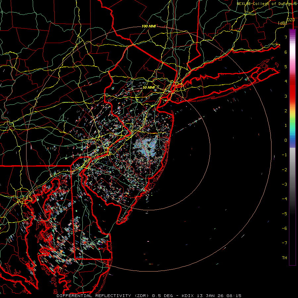Click the 'DZD' product code label
The width and height of the screenshot is (298, 298).
pyautogui.click(x=291, y=20)
